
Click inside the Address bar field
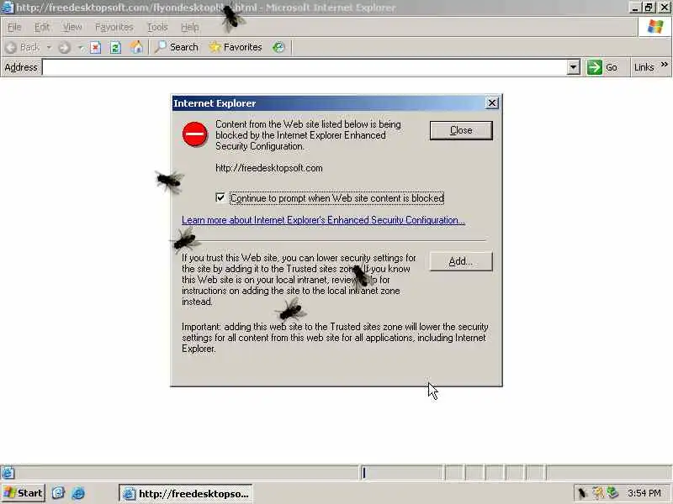pyautogui.click(x=305, y=67)
